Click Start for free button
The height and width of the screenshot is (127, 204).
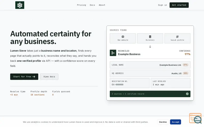tap(24, 77)
